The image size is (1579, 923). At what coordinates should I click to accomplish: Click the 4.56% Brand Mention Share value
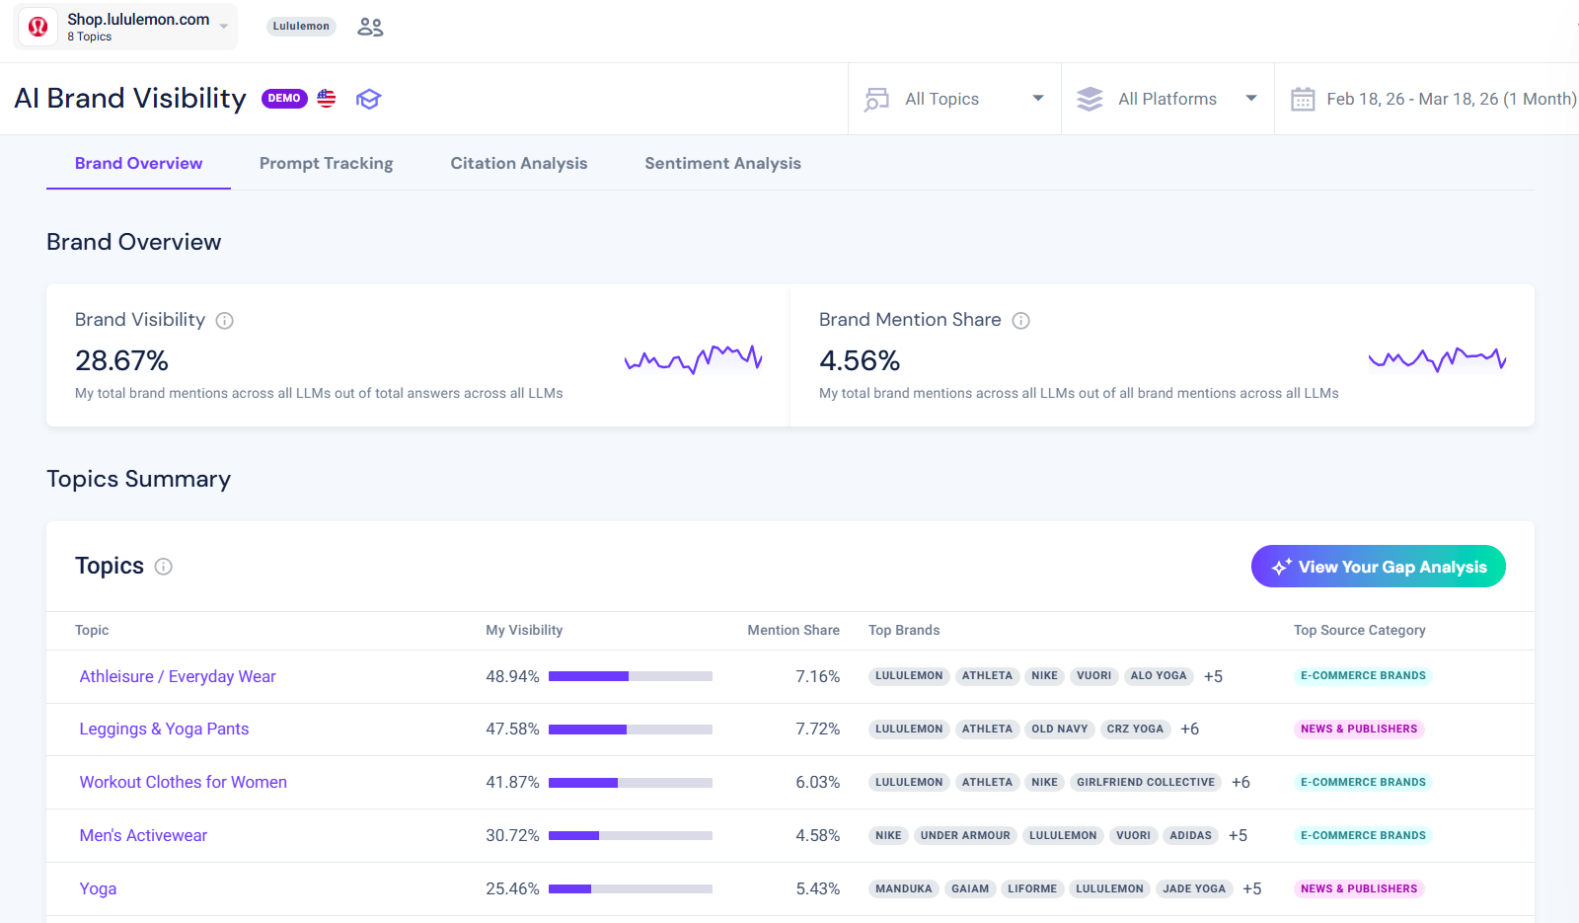click(x=860, y=361)
